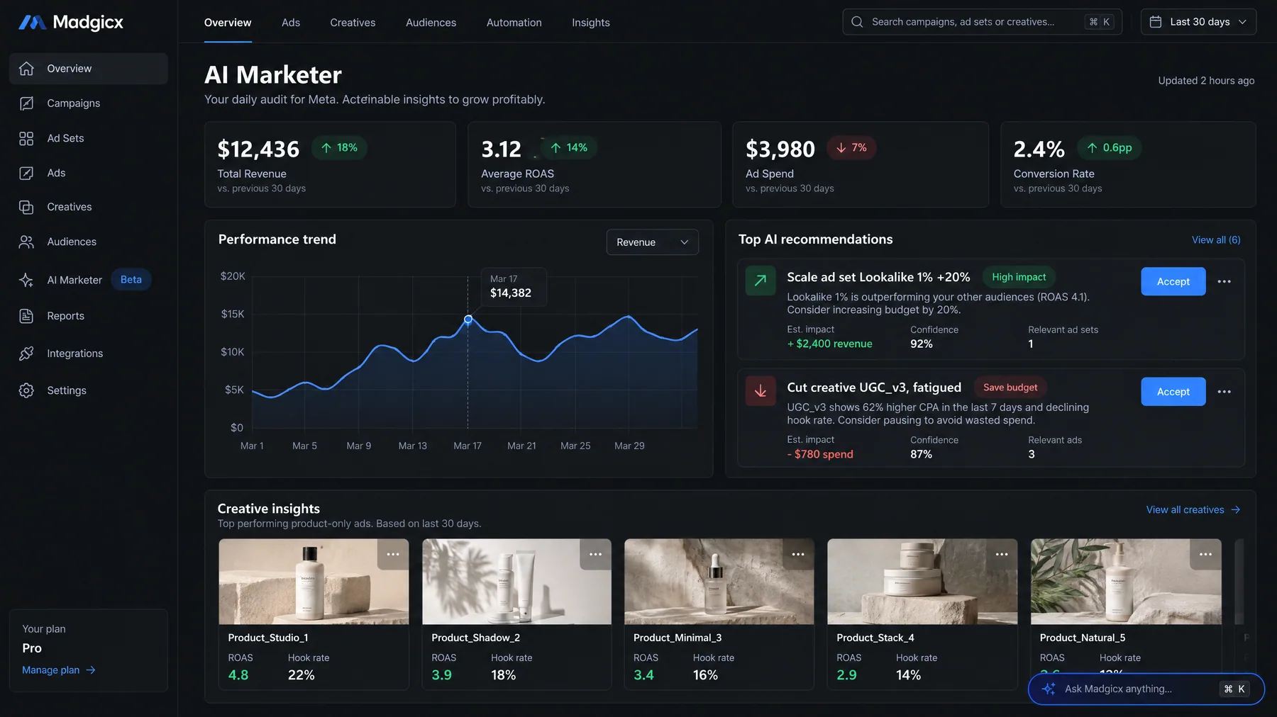1277x717 pixels.
Task: Click the Ask Madgicx sparkle icon
Action: click(1049, 689)
